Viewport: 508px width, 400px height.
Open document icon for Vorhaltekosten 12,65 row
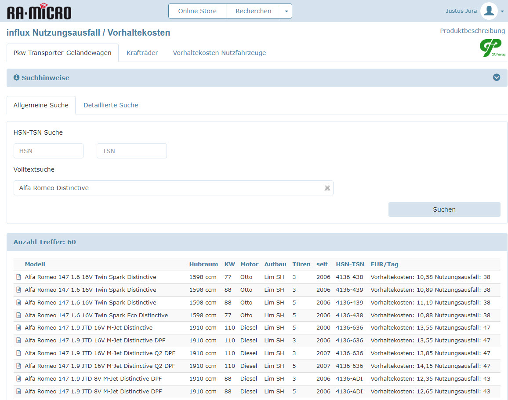[x=19, y=391]
